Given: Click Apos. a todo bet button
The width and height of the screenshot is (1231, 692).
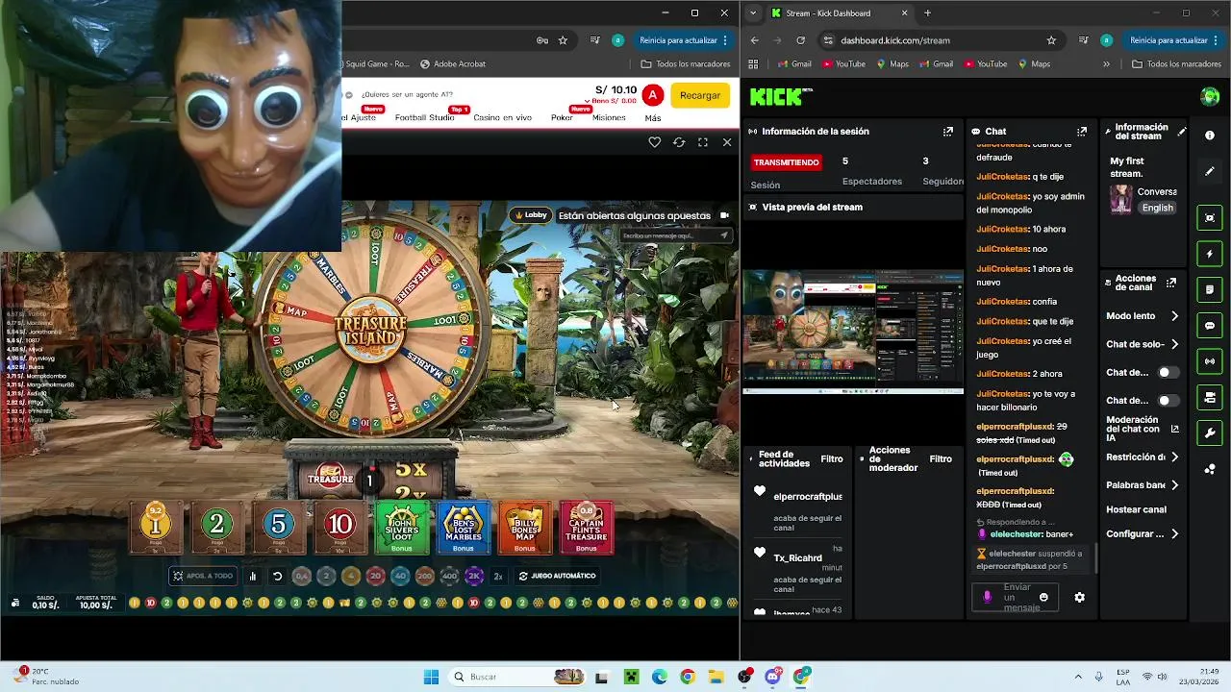Looking at the screenshot, I should 202,576.
